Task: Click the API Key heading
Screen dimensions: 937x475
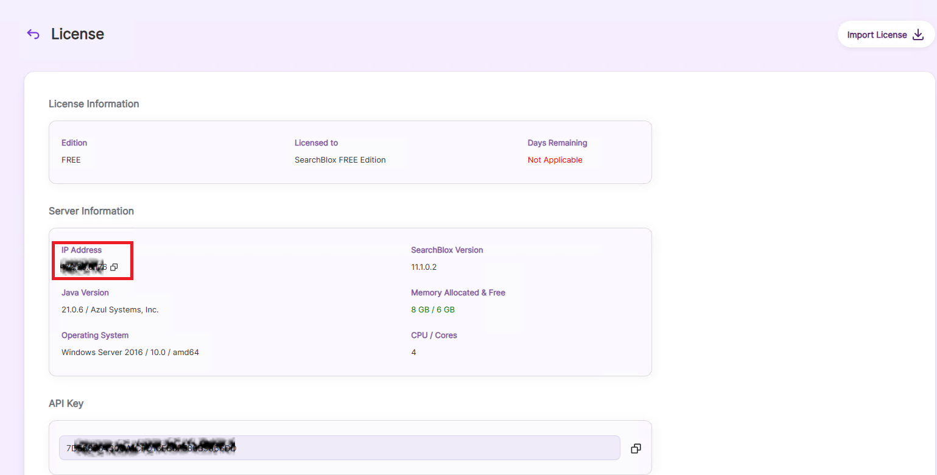Action: click(x=66, y=403)
